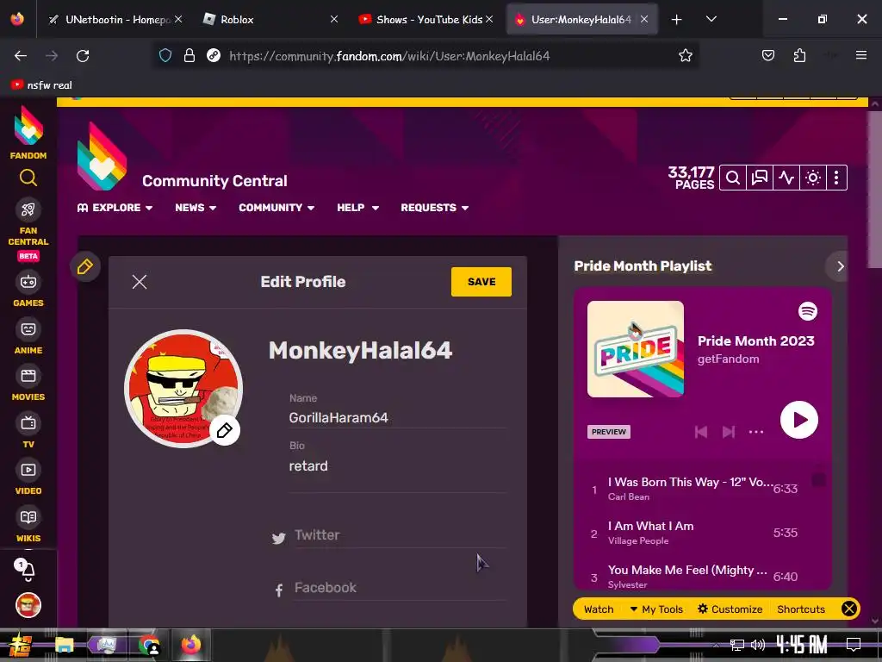Open Spotify player more options dots

coord(756,432)
